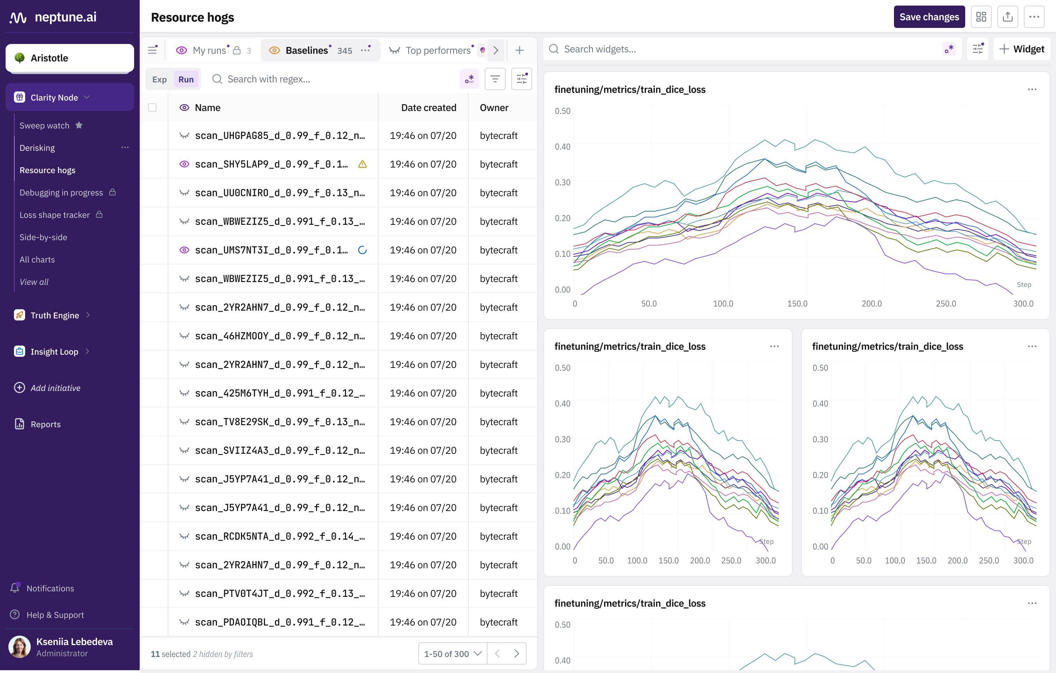Show the scan_UU0CNIRO run in charts
Screen dimensions: 1056x673
pos(184,193)
